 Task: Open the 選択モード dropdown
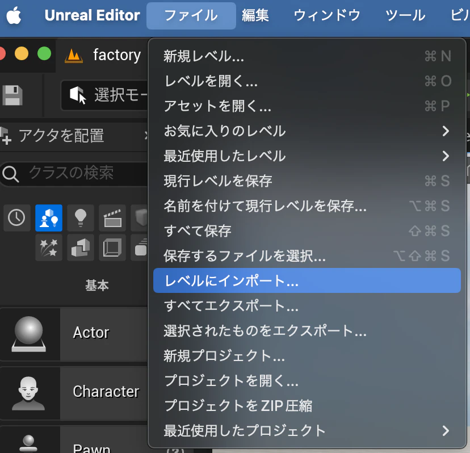tap(105, 95)
